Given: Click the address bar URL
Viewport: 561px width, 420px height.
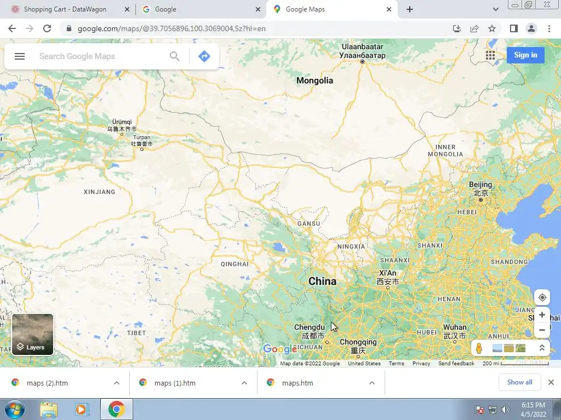Looking at the screenshot, I should (x=171, y=28).
